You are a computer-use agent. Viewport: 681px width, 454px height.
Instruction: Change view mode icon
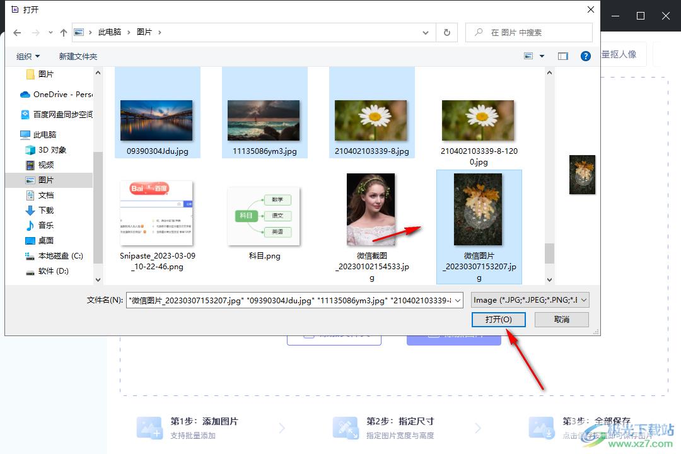528,56
